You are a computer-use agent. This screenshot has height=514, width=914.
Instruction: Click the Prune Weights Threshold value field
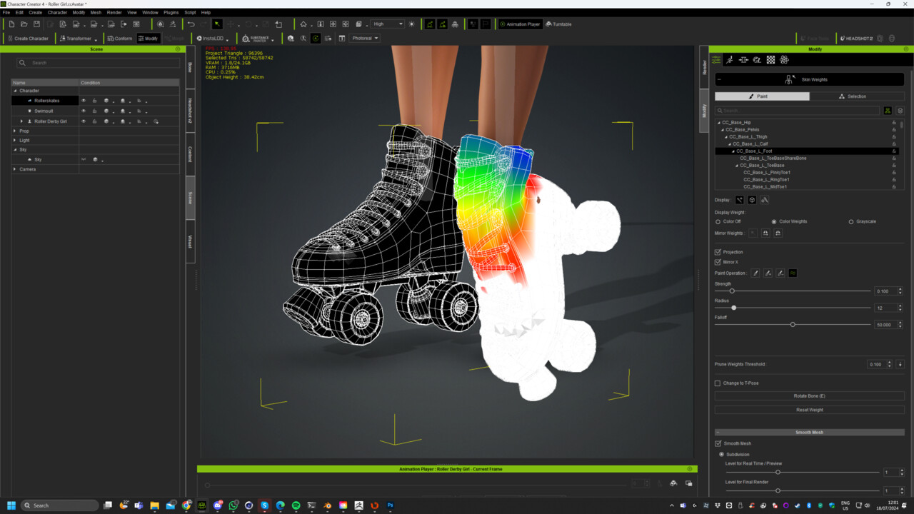point(876,364)
